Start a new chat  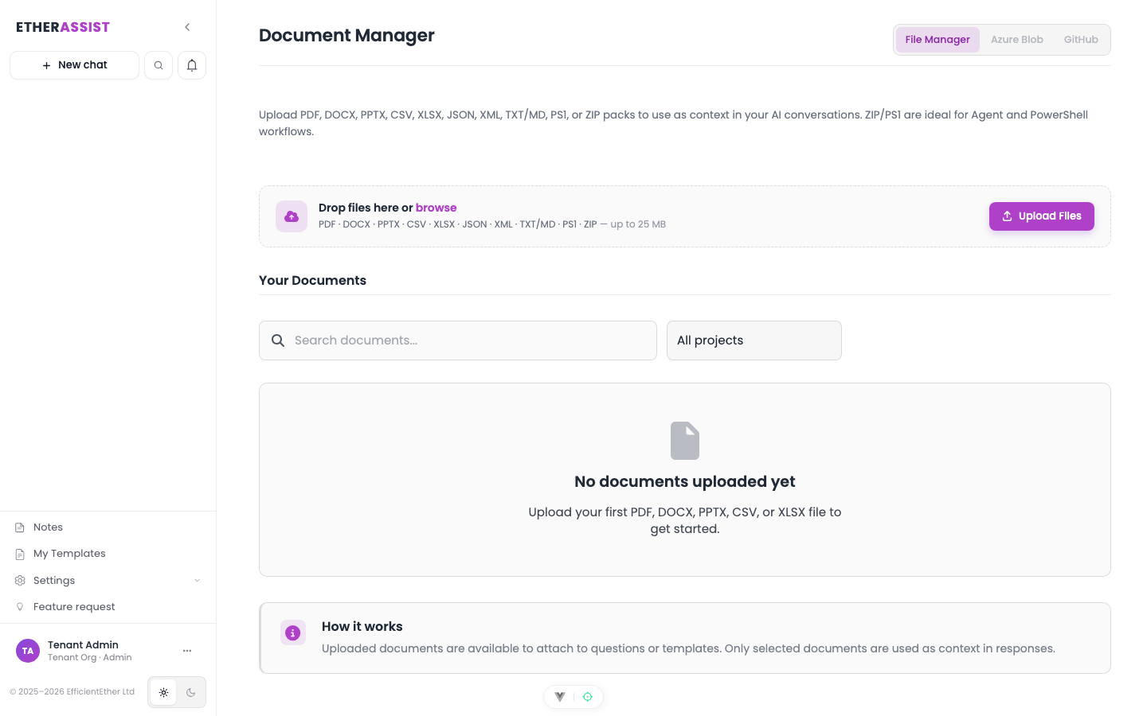click(75, 65)
